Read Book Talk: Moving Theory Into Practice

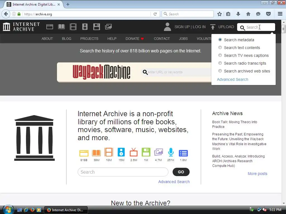click(235, 124)
